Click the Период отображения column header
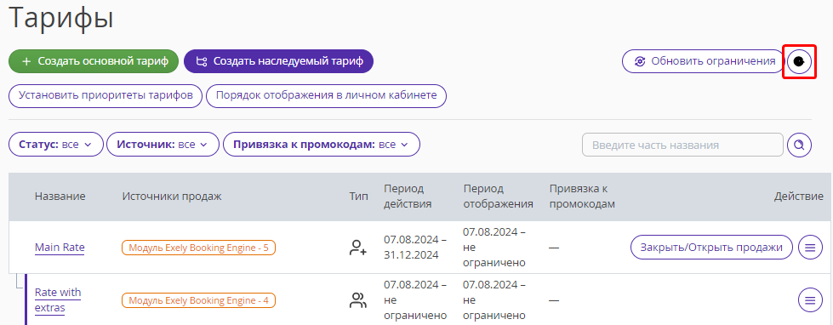833x325 pixels. (x=499, y=197)
